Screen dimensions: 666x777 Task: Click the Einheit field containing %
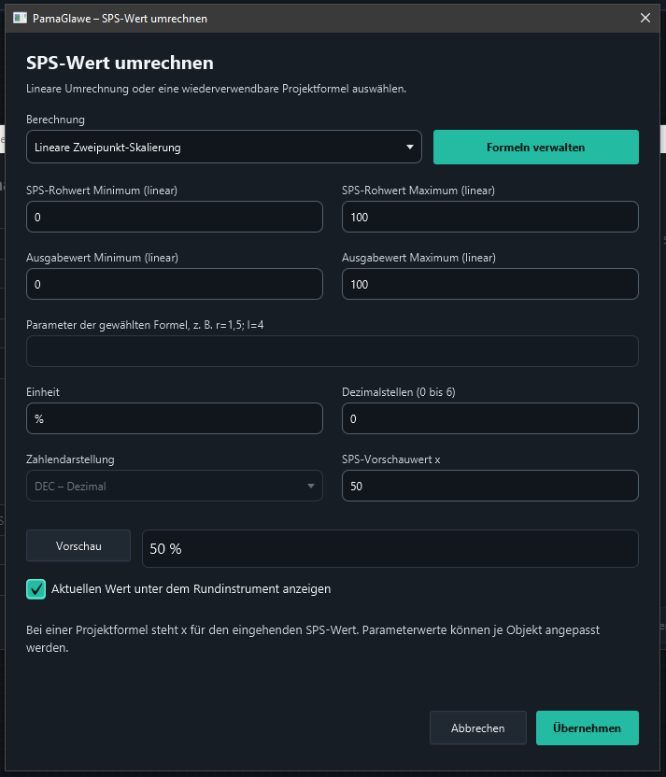tap(175, 418)
